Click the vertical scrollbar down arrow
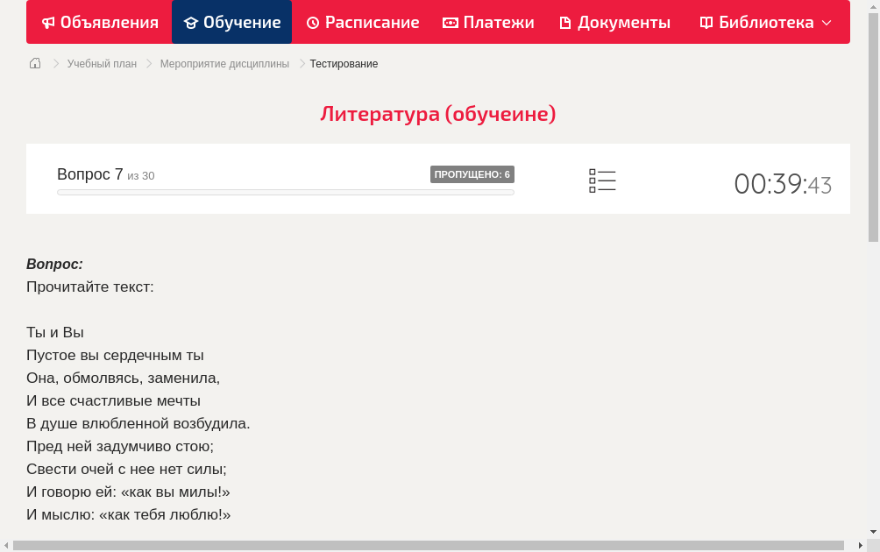Image resolution: width=880 pixels, height=552 pixels. tap(873, 532)
